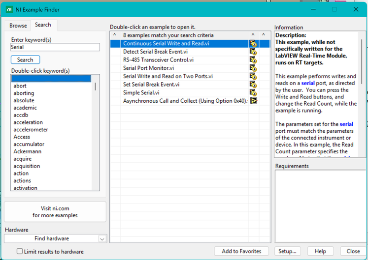The image size is (368, 260).
Task: Select keyword 'Access' in list
Action: pyautogui.click(x=22, y=137)
